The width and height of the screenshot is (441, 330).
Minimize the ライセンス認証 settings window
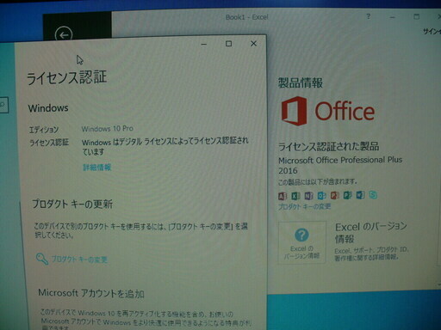[x=204, y=44]
